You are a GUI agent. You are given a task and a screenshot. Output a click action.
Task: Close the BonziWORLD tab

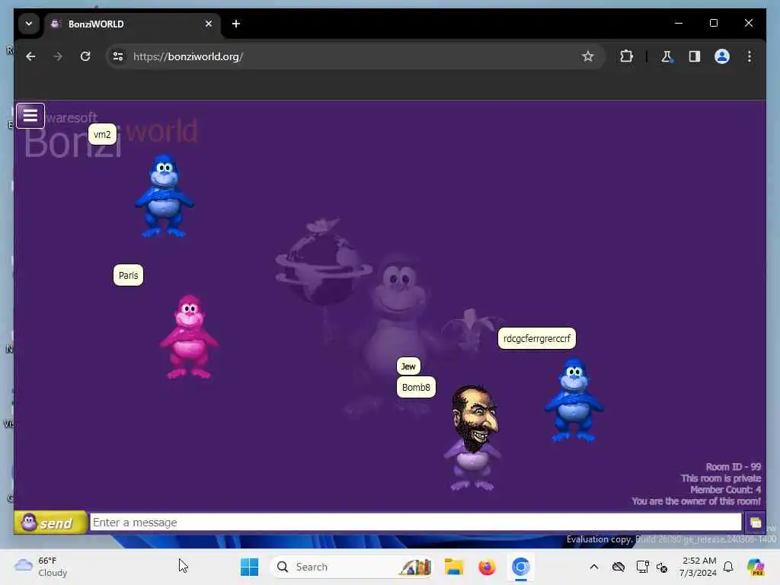pyautogui.click(x=209, y=24)
